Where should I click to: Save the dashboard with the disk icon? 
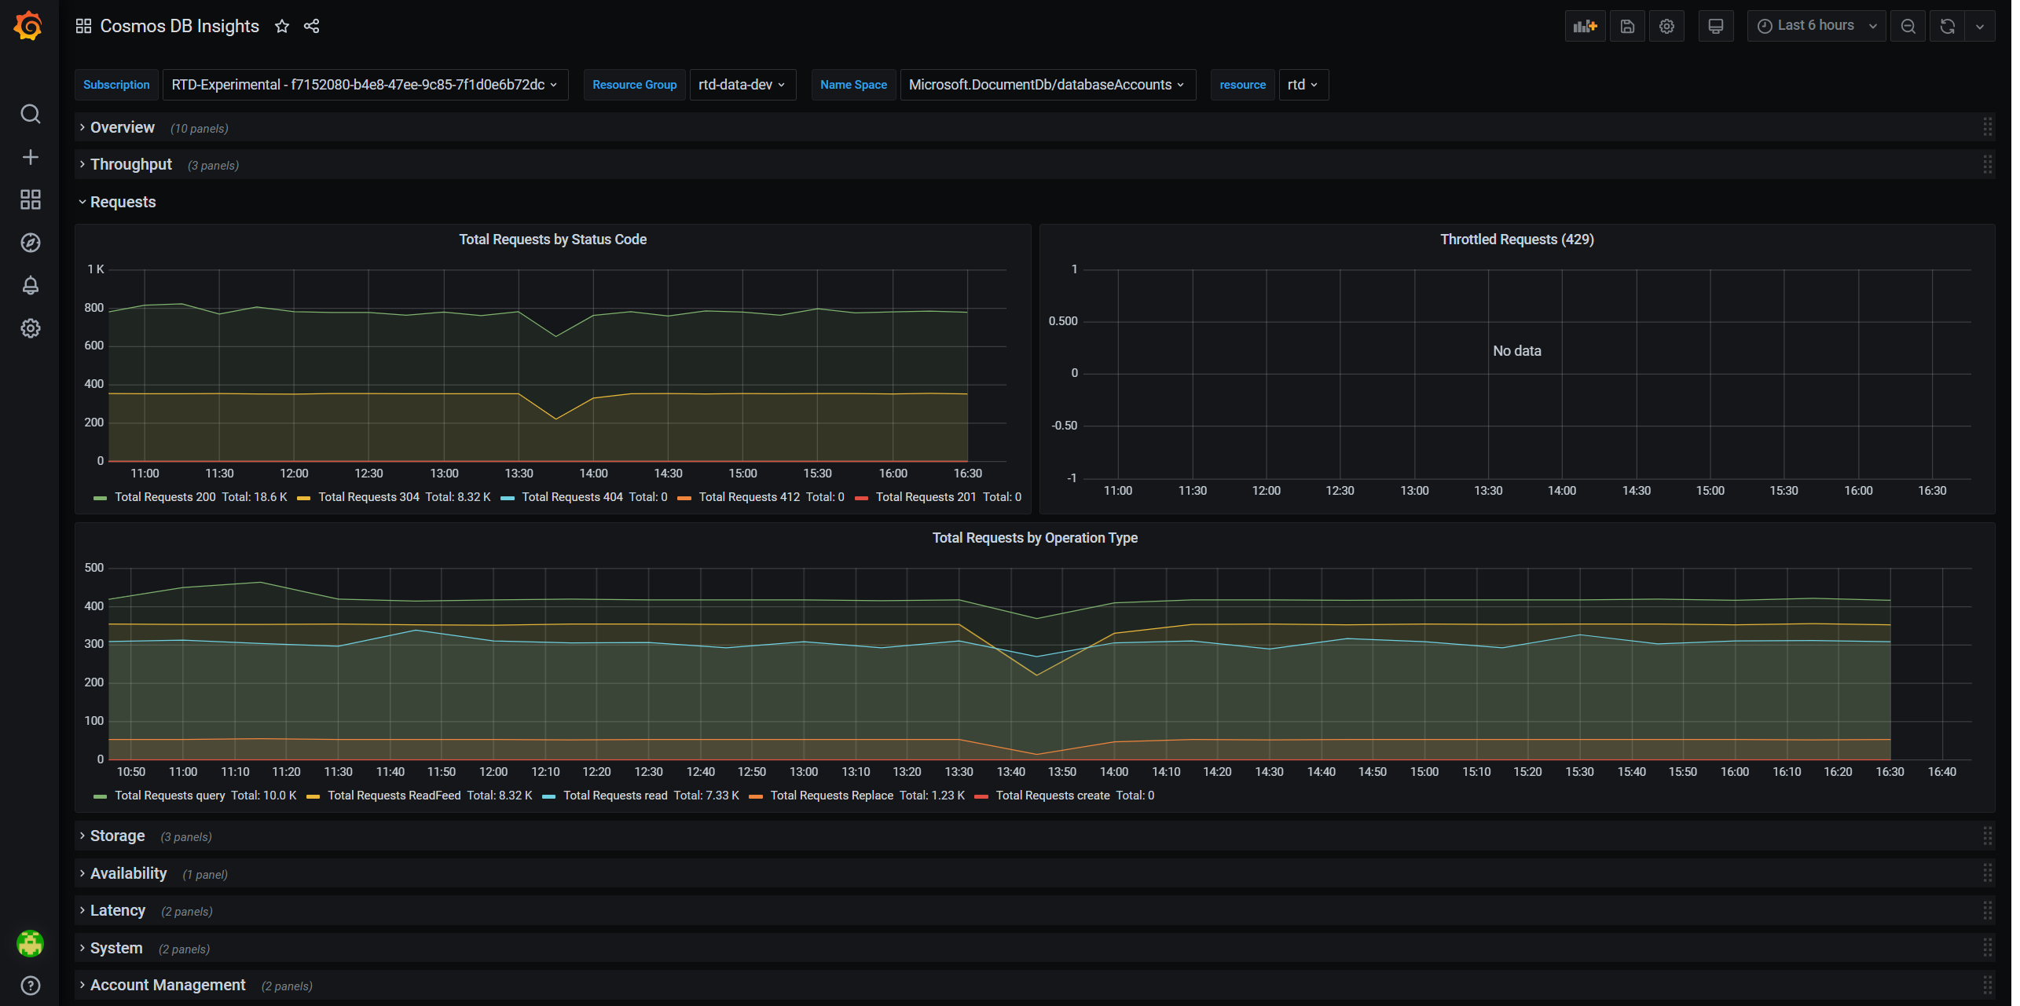click(1627, 26)
